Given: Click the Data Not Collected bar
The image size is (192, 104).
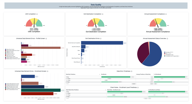Looking at the screenshot, I should tap(83, 47).
